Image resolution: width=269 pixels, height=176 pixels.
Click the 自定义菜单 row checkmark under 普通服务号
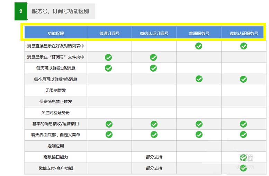tap(199, 135)
